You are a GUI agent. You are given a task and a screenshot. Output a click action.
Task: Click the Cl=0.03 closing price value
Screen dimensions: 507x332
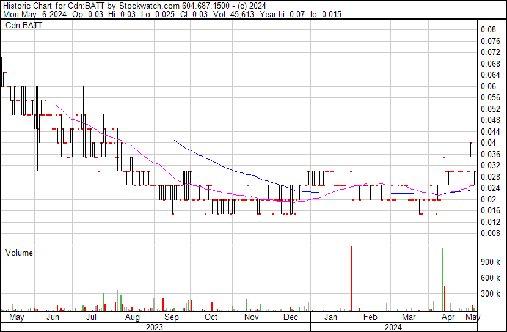click(x=194, y=14)
